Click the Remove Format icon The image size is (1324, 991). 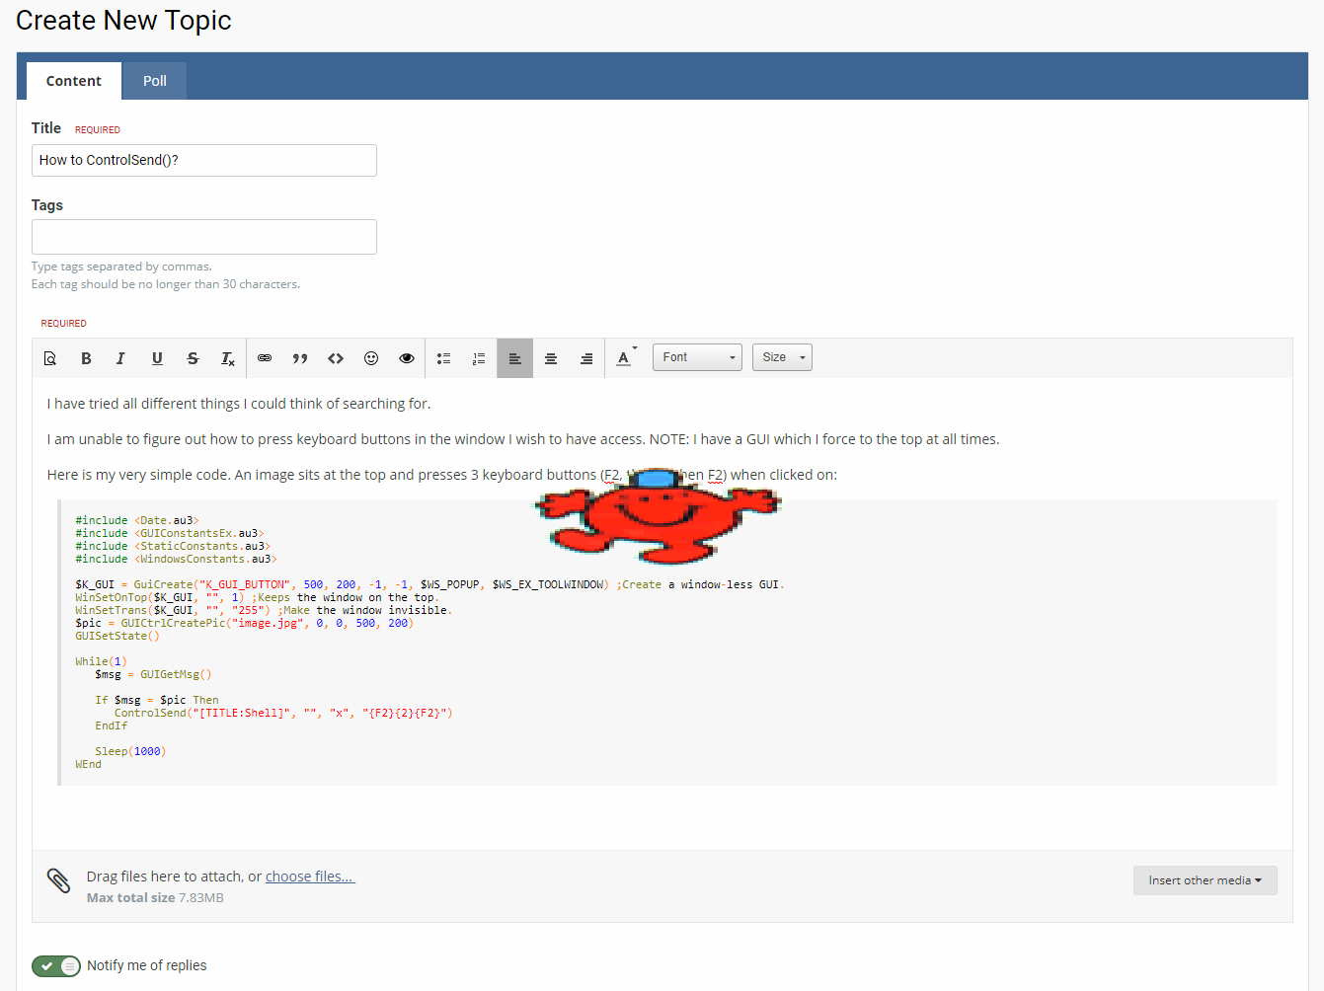pyautogui.click(x=228, y=358)
